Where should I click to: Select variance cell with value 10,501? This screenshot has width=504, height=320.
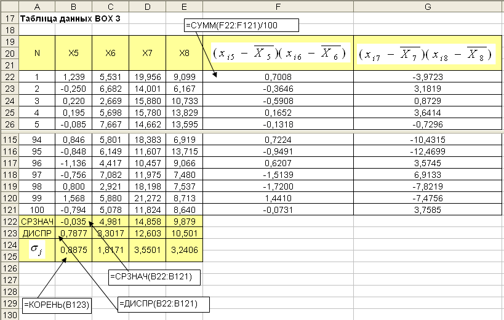point(184,233)
